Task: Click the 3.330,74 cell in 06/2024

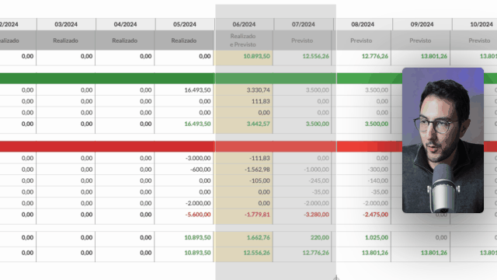Action: 259,90
